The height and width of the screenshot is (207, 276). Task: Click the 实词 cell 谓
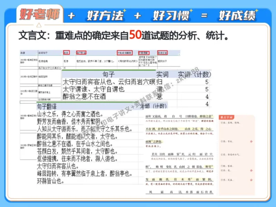coord(159,89)
